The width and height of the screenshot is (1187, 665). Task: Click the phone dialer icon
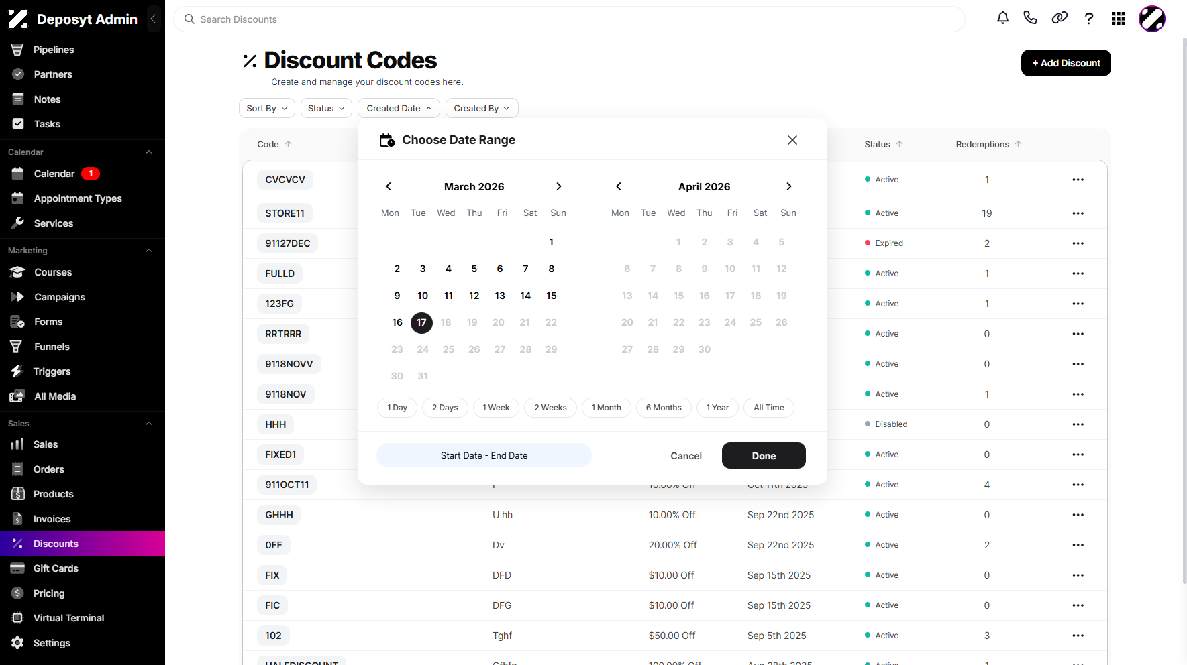pyautogui.click(x=1030, y=19)
